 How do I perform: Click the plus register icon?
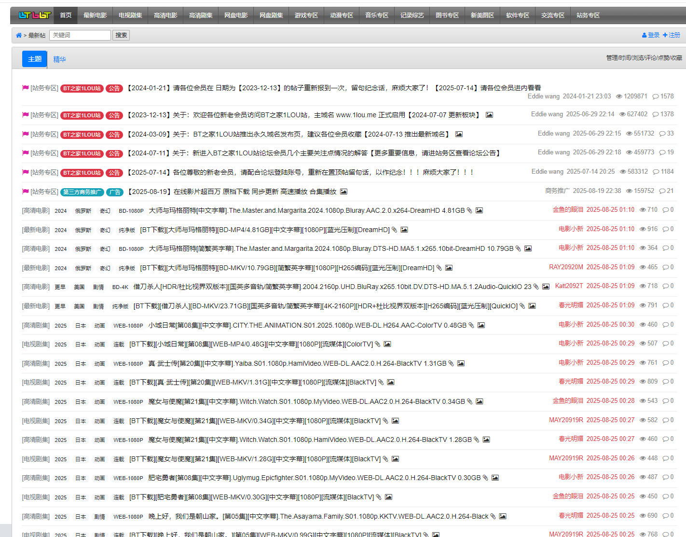point(665,35)
